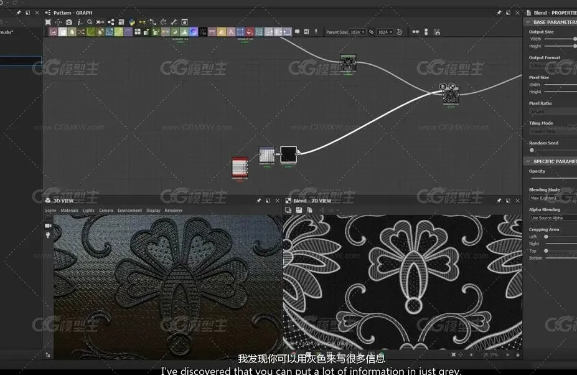Click the embossed leather preview in 3D View
Viewport: 577px width, 375px height.
(168, 287)
